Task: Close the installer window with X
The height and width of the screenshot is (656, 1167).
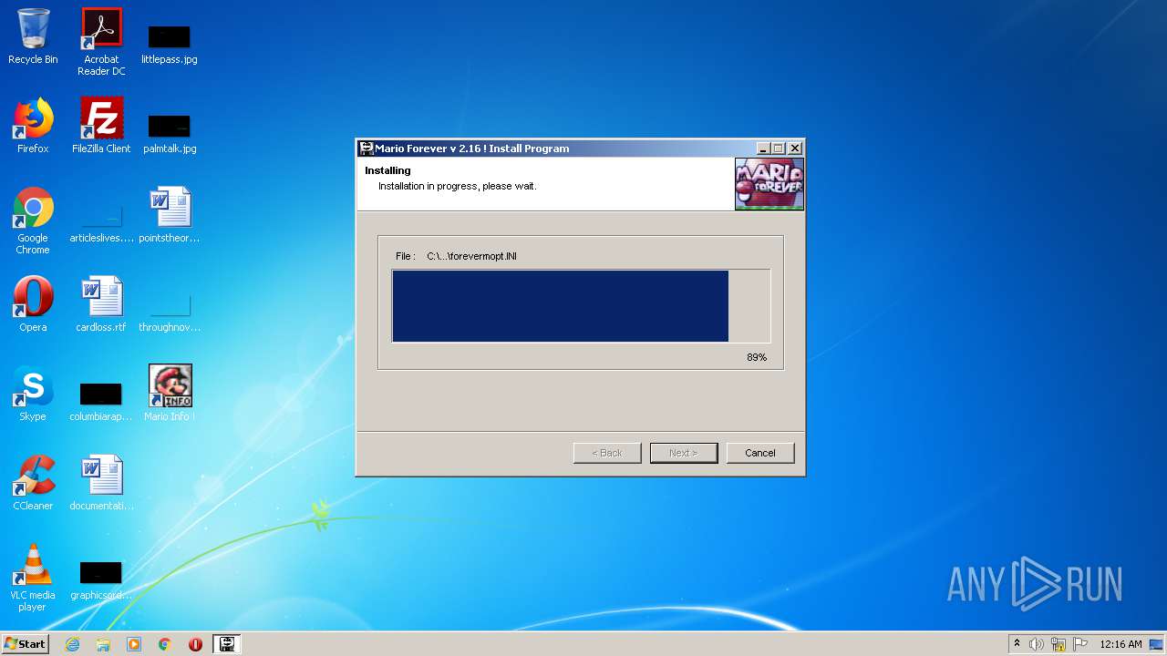Action: (795, 149)
